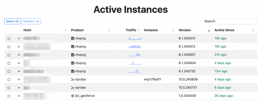Expand the row active since 15h ago

tap(19, 47)
